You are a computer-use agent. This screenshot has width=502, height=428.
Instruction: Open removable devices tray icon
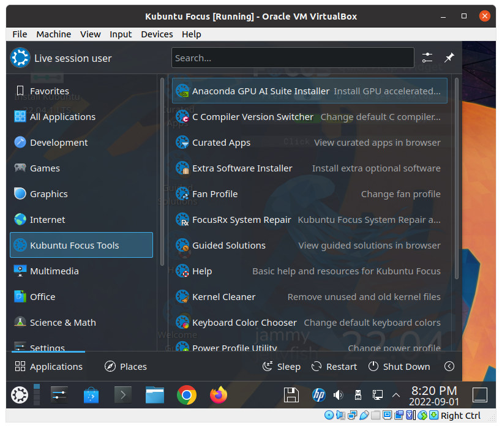coord(358,395)
